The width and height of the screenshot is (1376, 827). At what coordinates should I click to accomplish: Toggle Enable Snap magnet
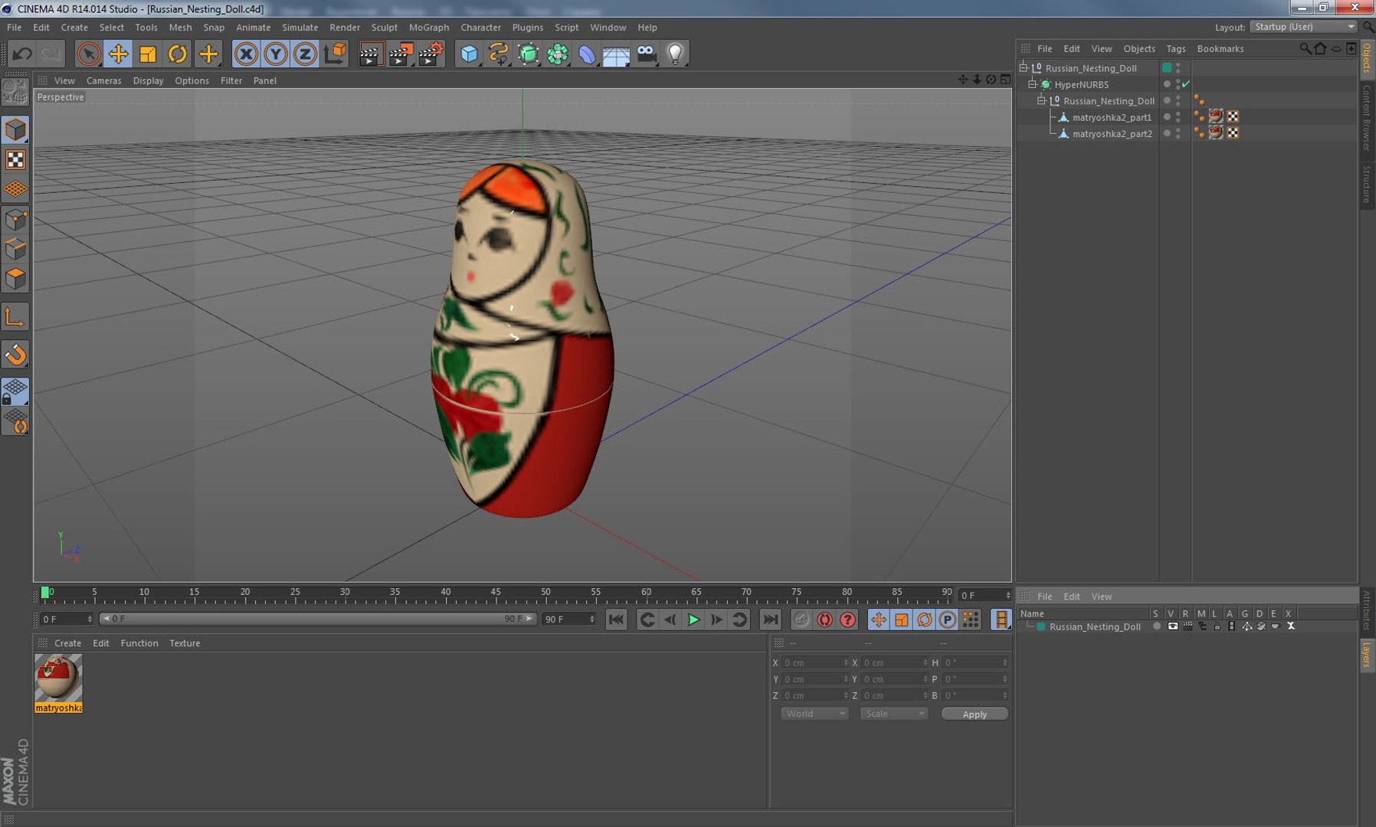(15, 355)
